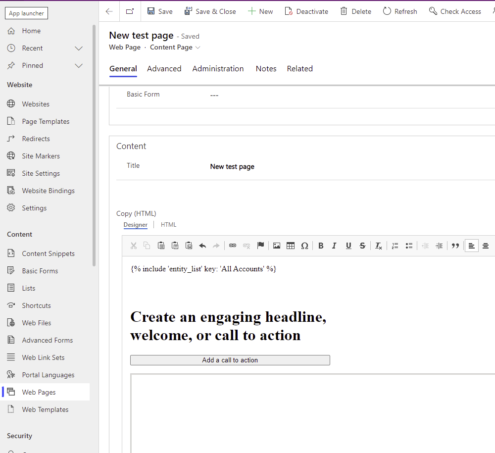Toggle bold formatting
Viewport: 495px width, 453px height.
321,246
